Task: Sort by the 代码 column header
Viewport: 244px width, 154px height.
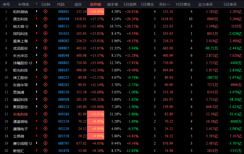Action: [61, 4]
